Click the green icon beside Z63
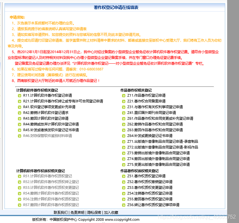The height and width of the screenshot is (223, 239). coord(124,130)
